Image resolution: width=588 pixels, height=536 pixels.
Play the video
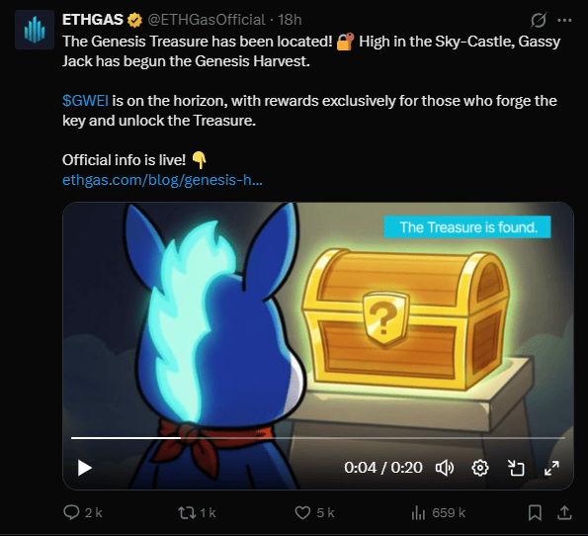click(x=85, y=468)
